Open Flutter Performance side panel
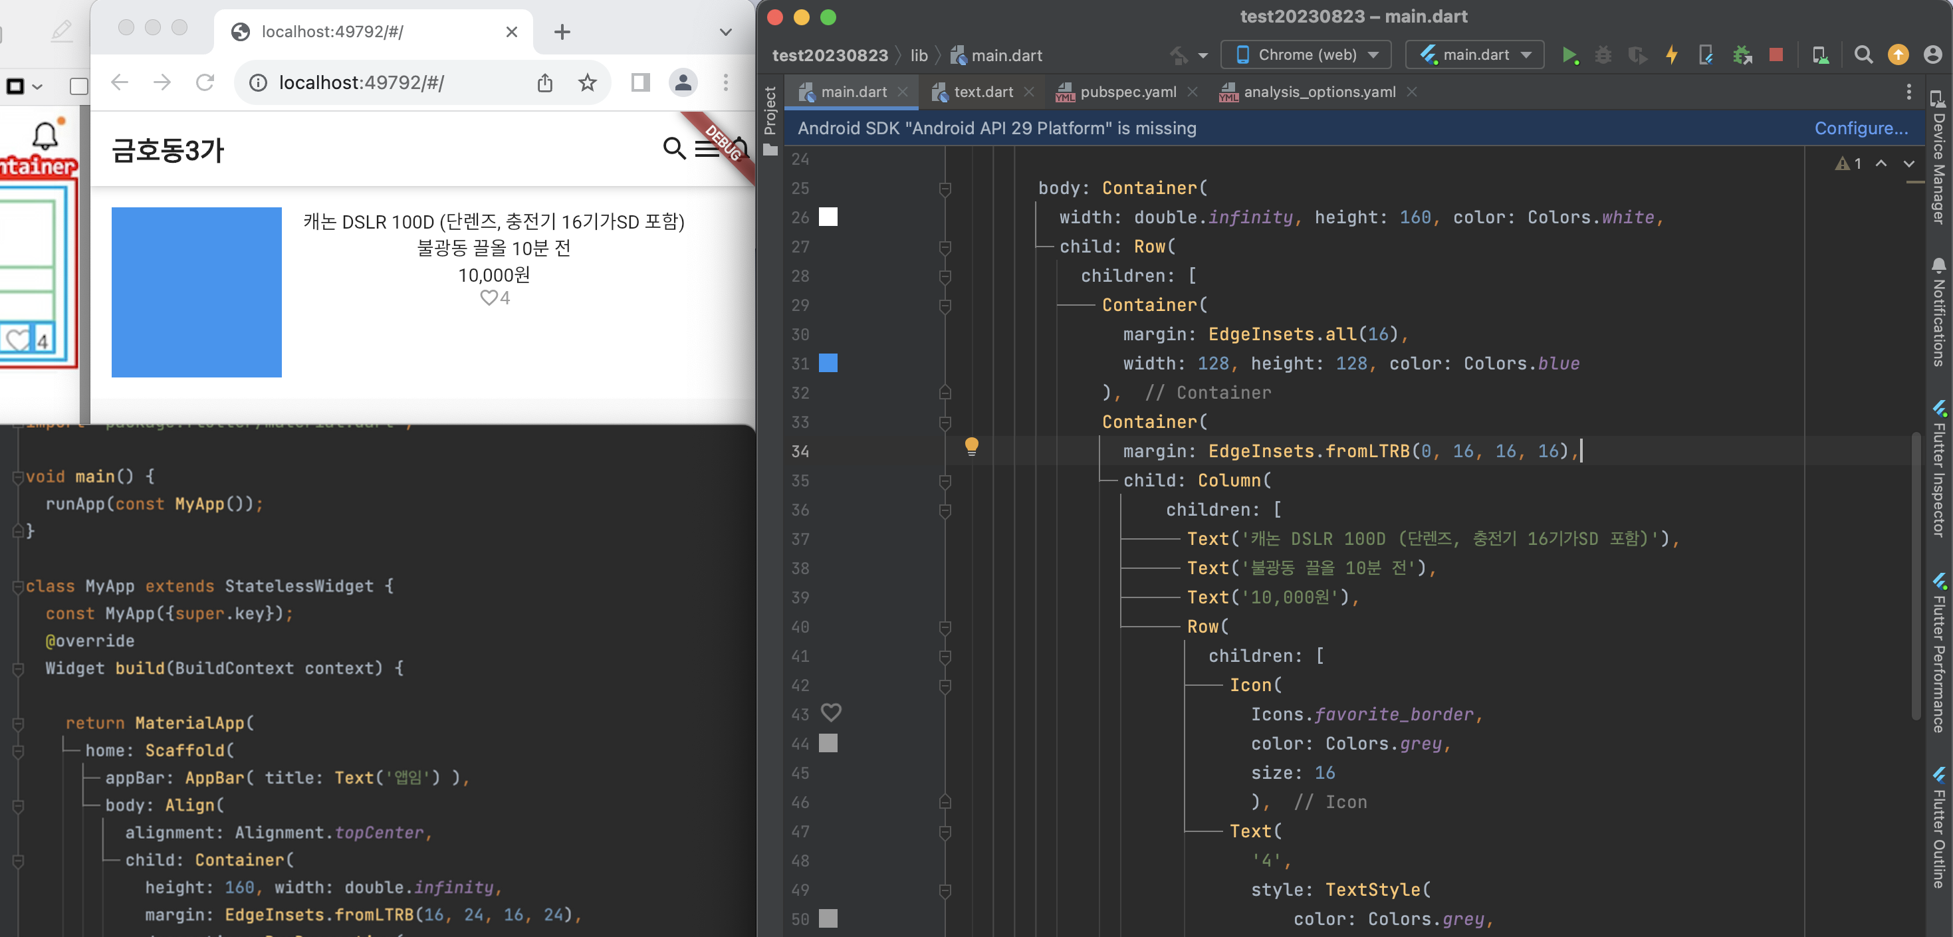 pos(1938,653)
